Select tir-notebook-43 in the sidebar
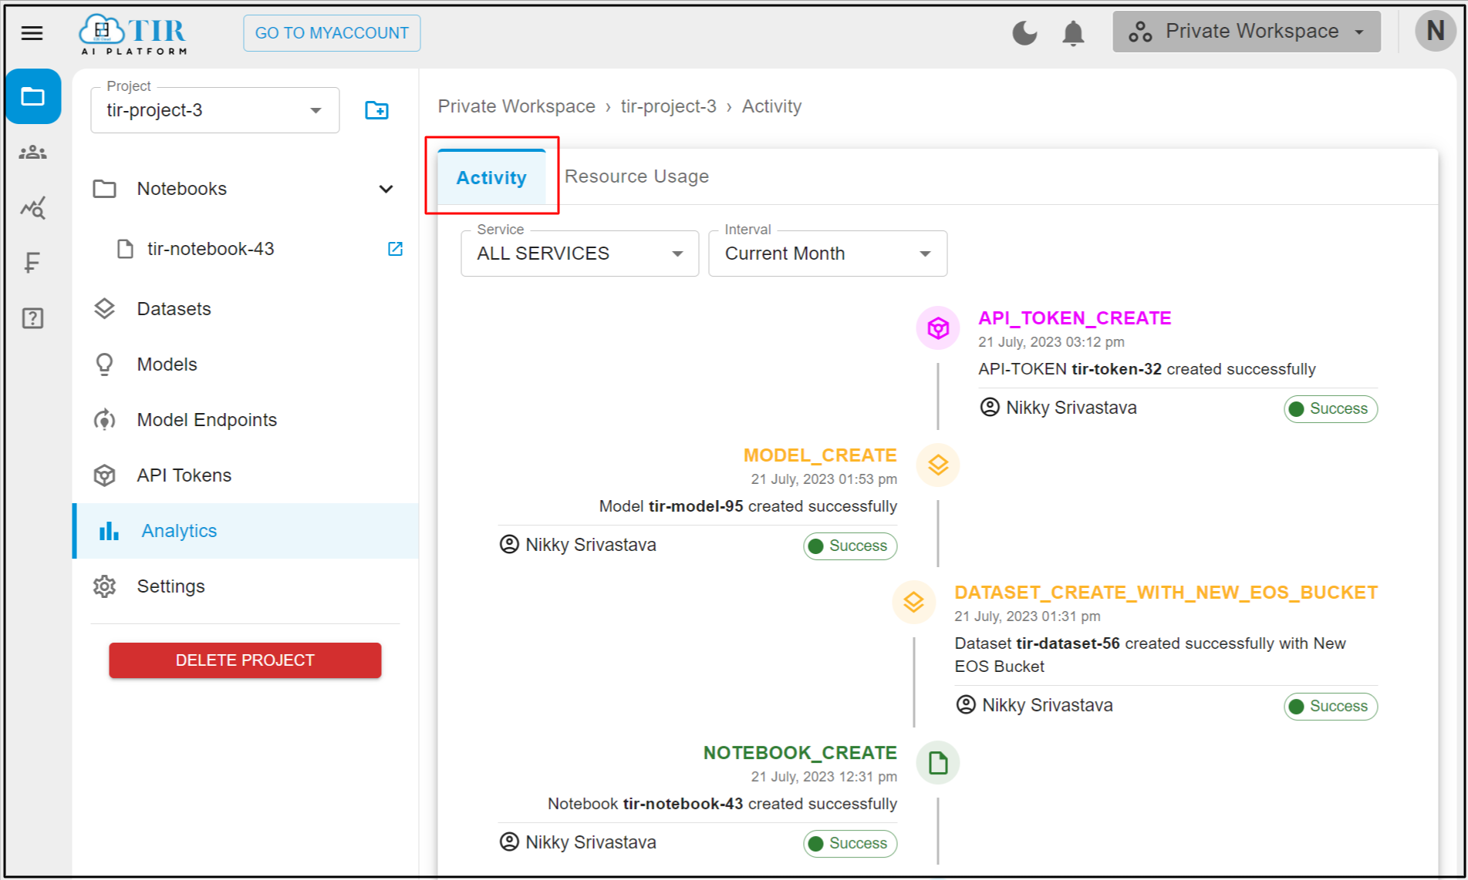This screenshot has width=1468, height=880. (211, 249)
